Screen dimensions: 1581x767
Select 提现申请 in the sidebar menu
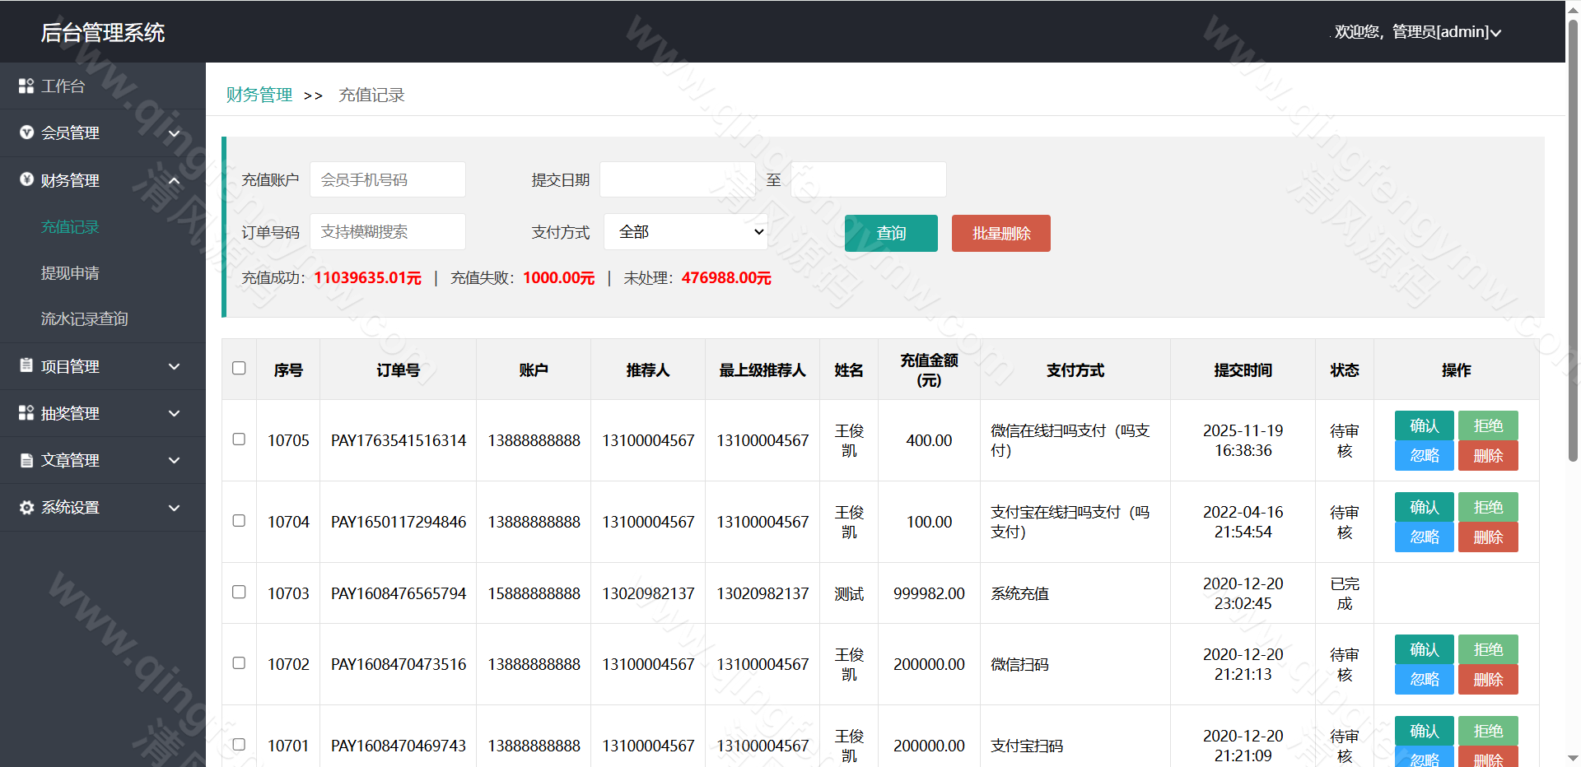70,272
